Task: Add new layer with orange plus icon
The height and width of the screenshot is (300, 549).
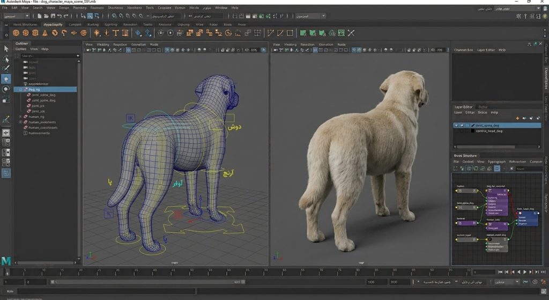Action: [x=517, y=118]
